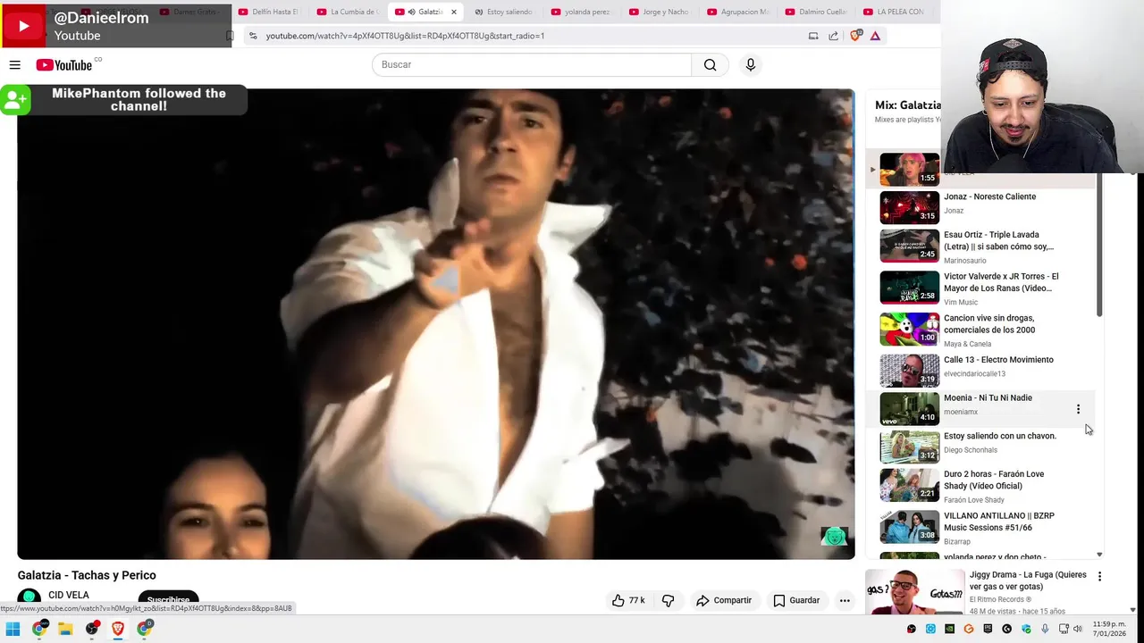
Task: Switch to the Jorge y Nacho browser tab
Action: 660,12
